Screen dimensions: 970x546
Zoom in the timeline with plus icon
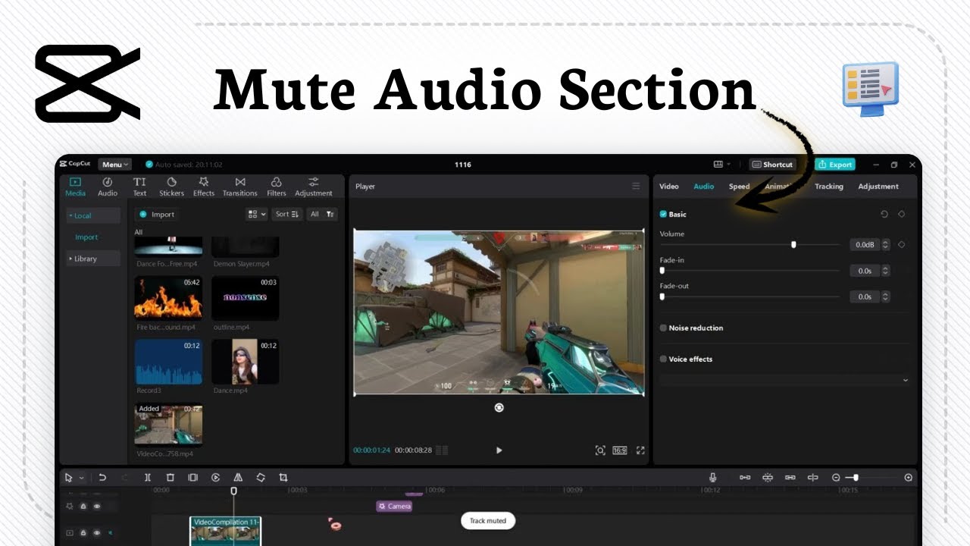pyautogui.click(x=909, y=478)
